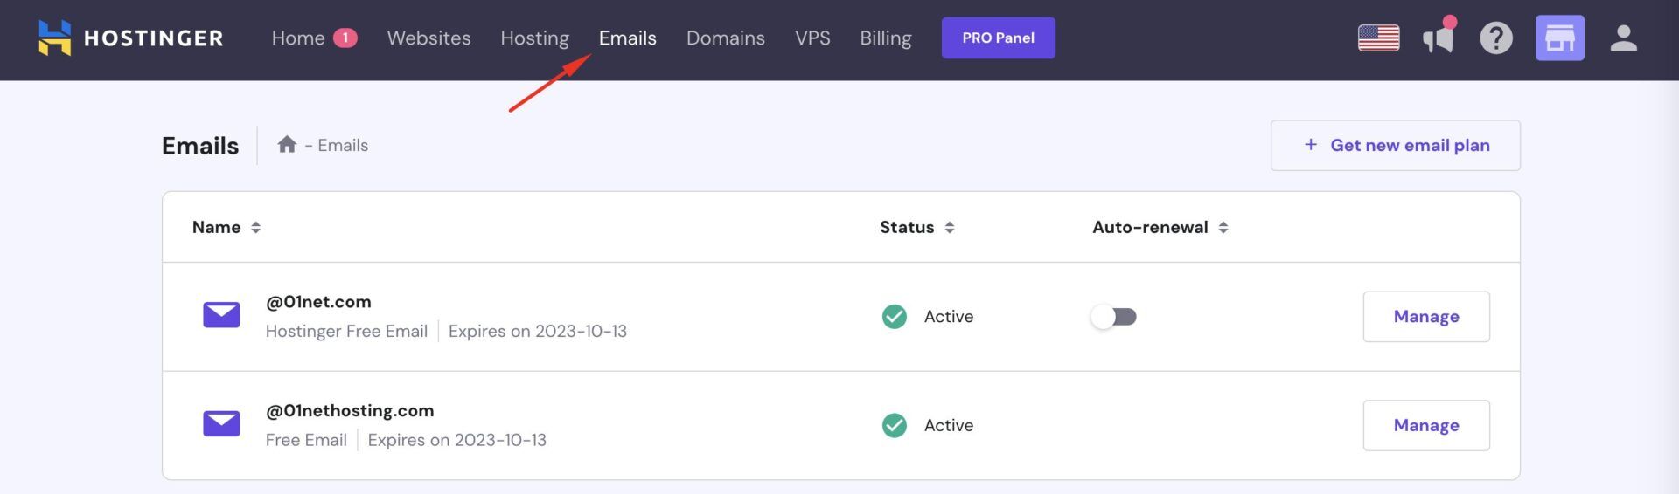Viewport: 1679px width, 494px height.
Task: Click the Home notification badge
Action: coord(345,38)
